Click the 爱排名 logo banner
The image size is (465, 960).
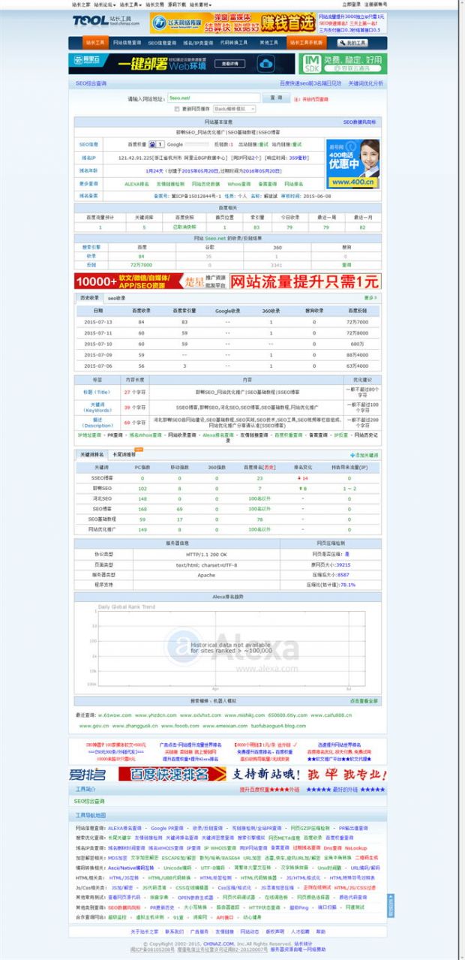pyautogui.click(x=89, y=774)
